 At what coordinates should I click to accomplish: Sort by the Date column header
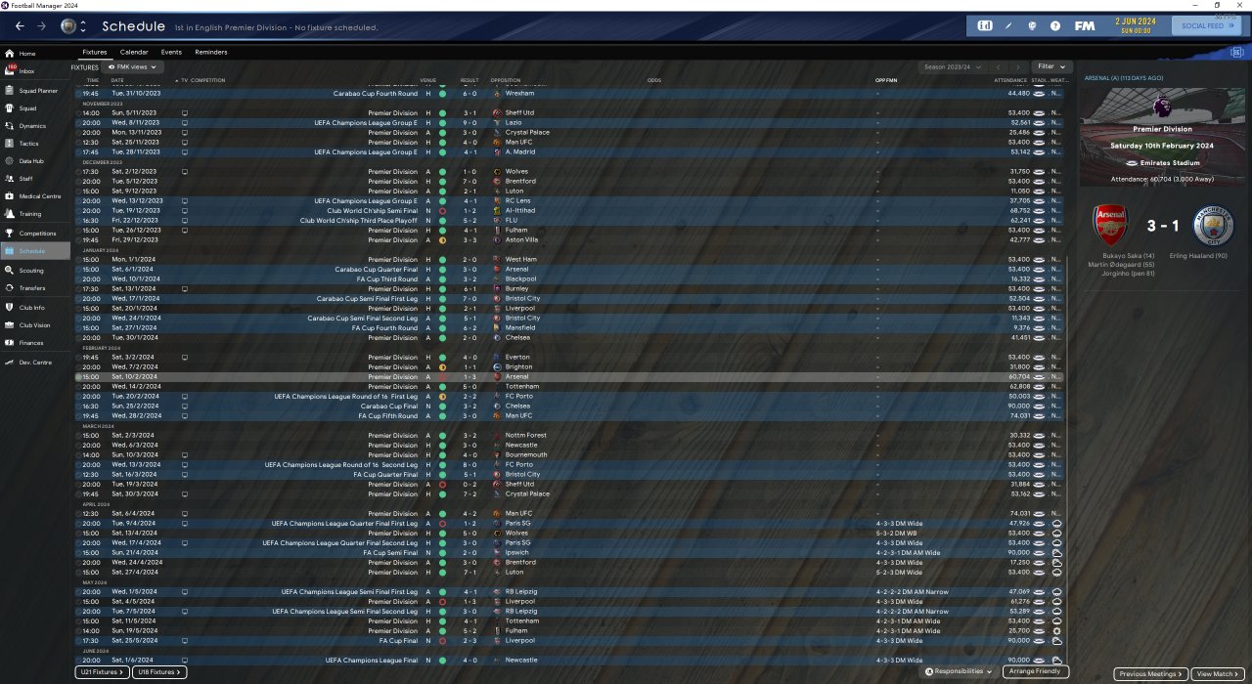pyautogui.click(x=117, y=80)
